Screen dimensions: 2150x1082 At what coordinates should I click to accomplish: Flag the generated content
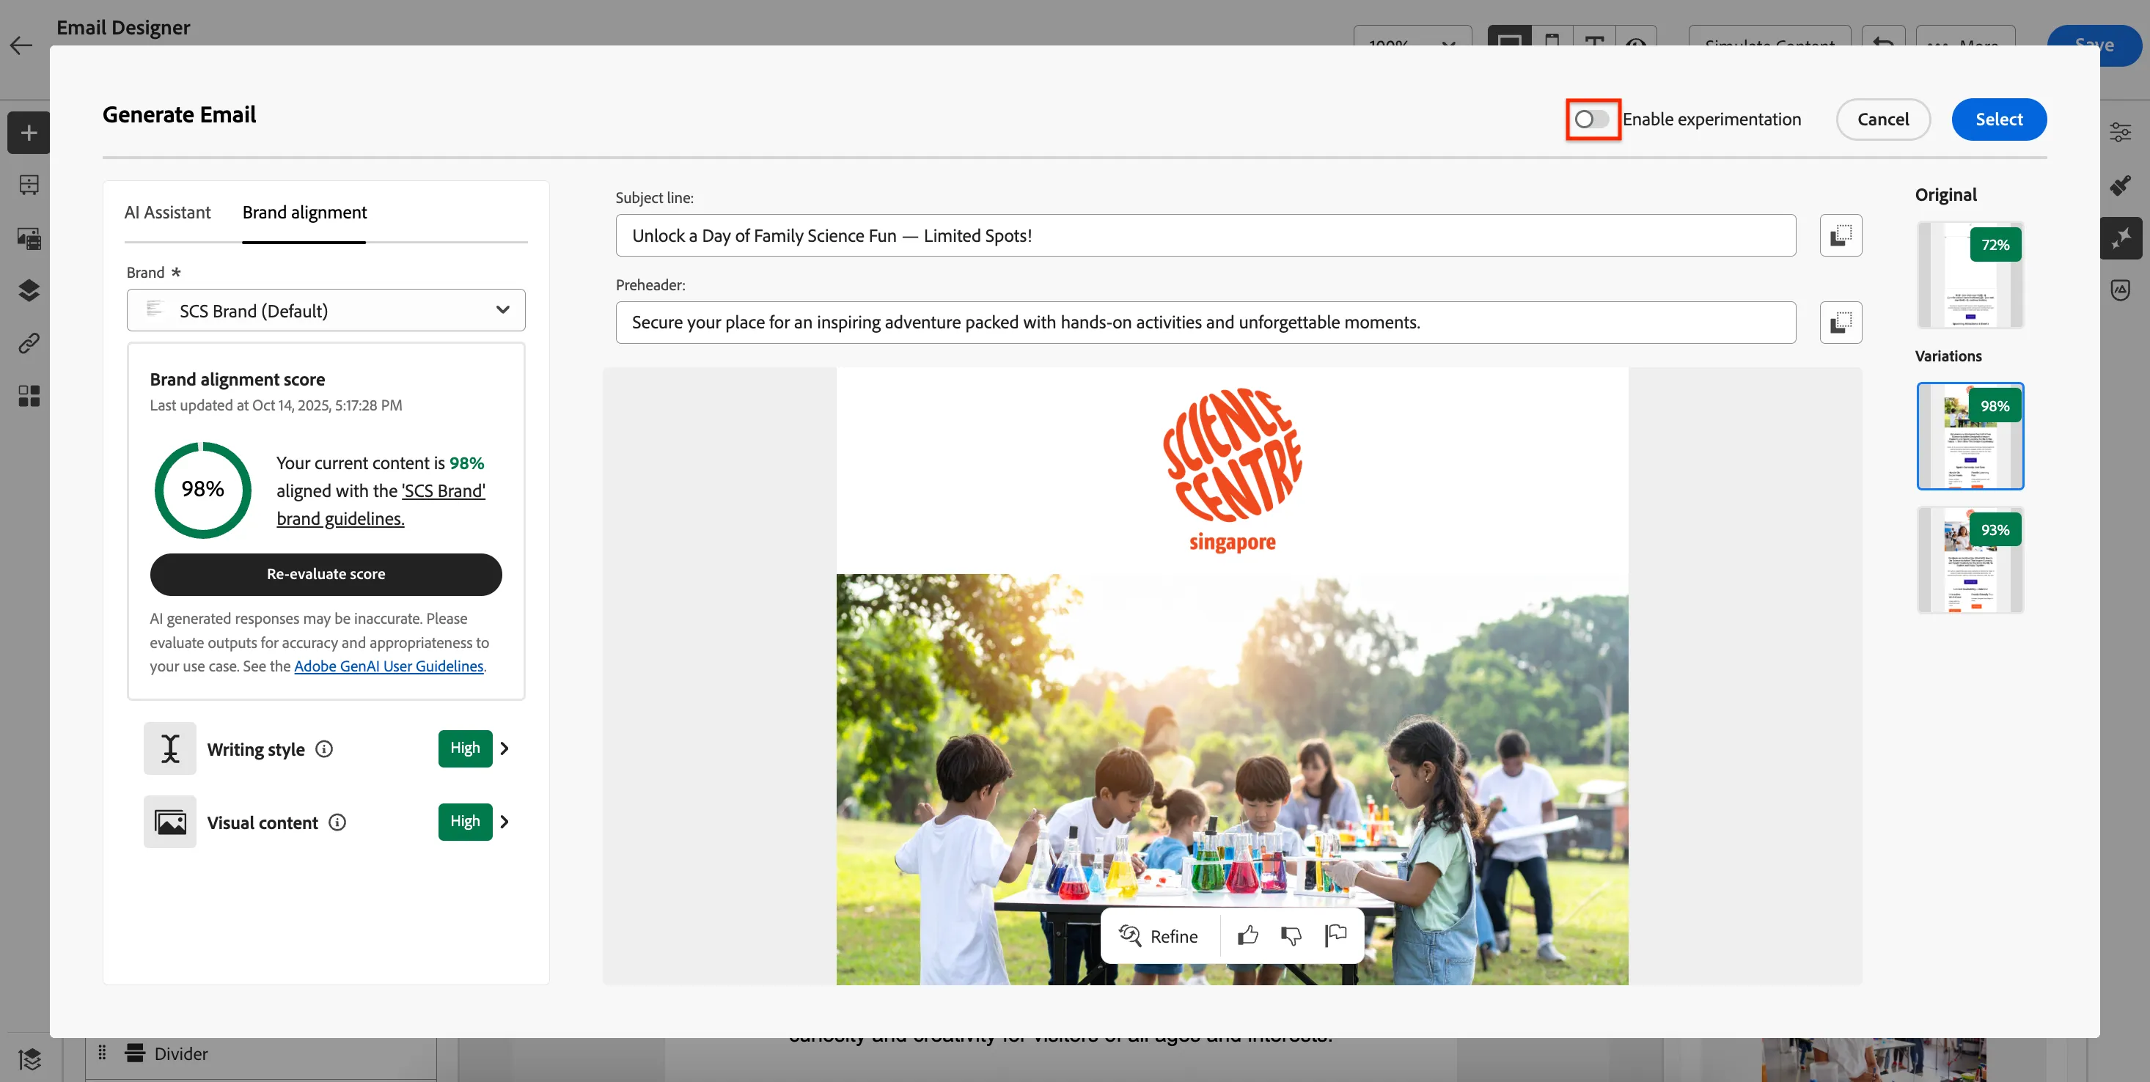[1335, 936]
